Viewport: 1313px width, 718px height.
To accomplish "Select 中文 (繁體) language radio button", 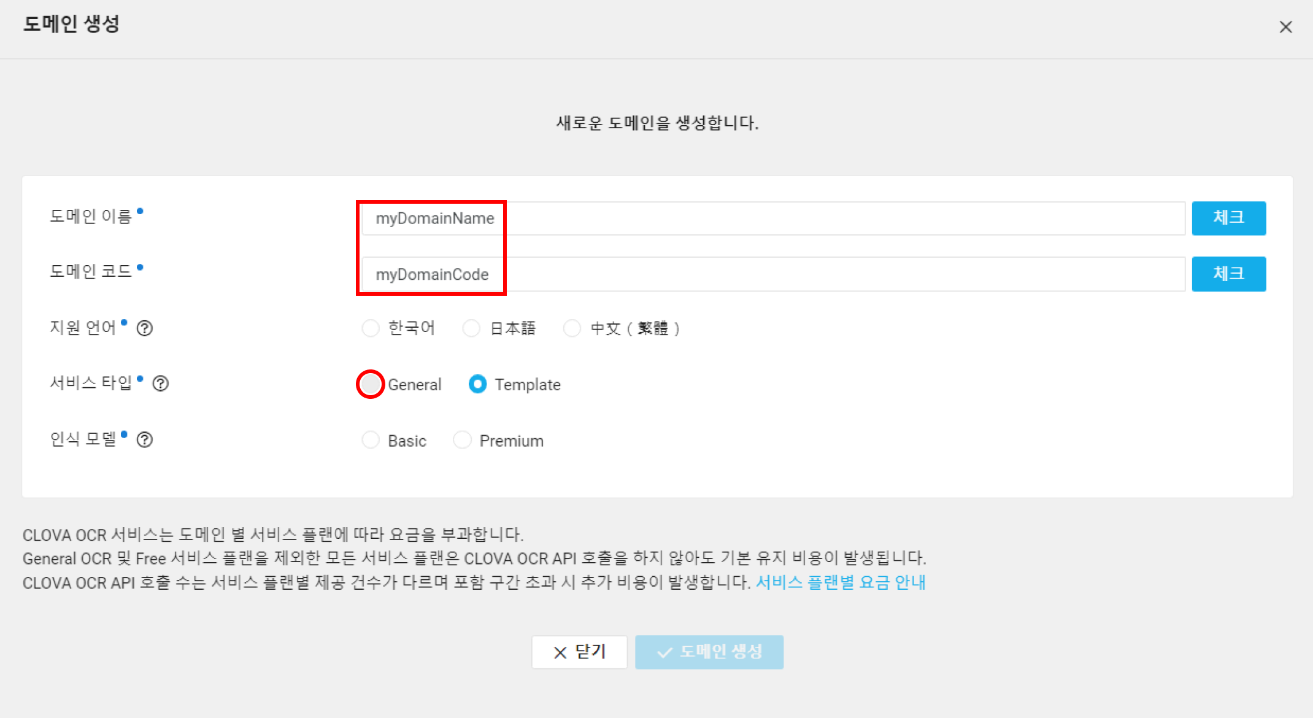I will 572,328.
